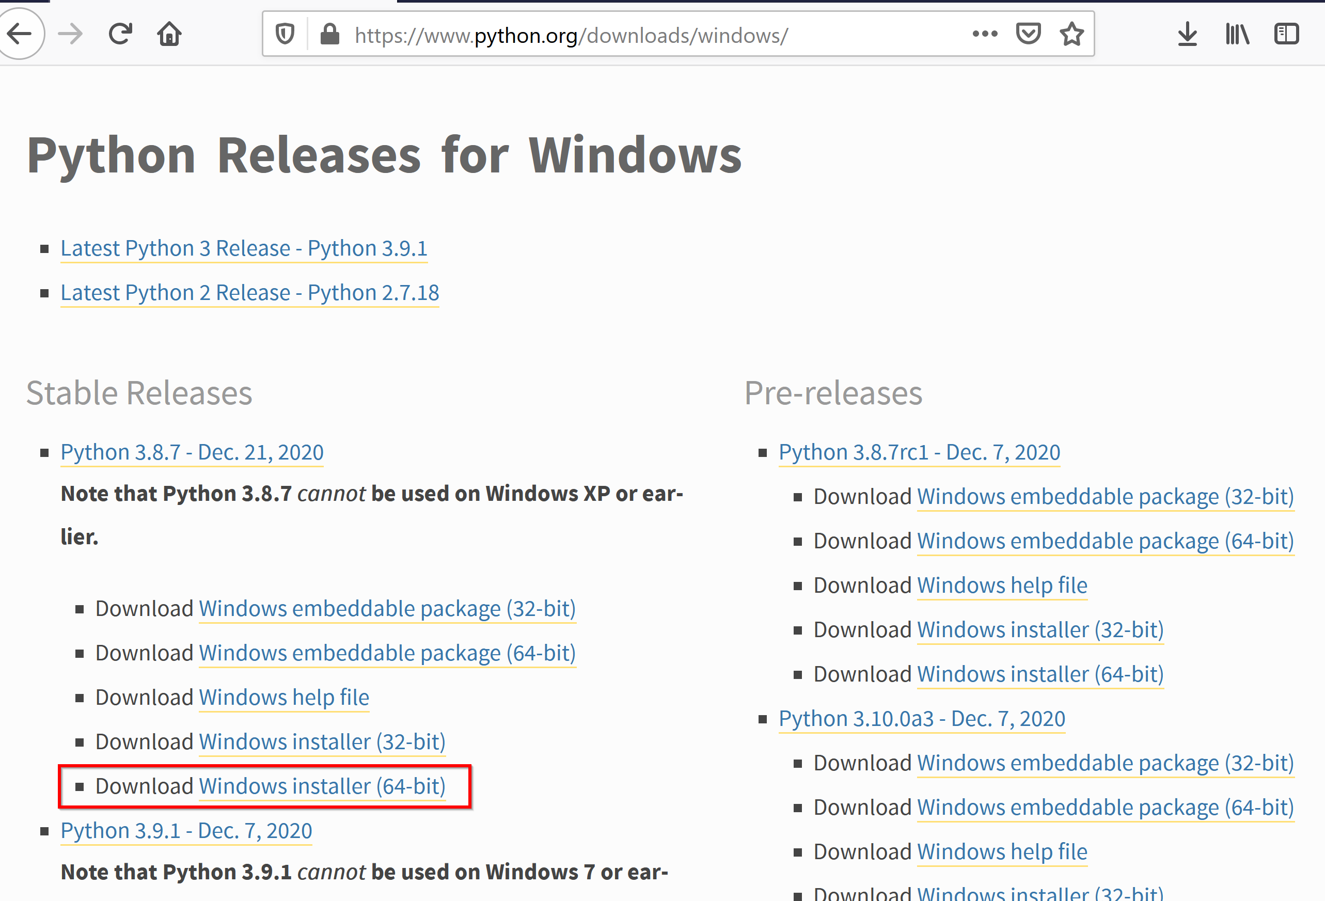This screenshot has height=901, width=1325.
Task: Open Python 3.8.7rc1 - Dec. 7, 2020 release
Action: pos(920,453)
